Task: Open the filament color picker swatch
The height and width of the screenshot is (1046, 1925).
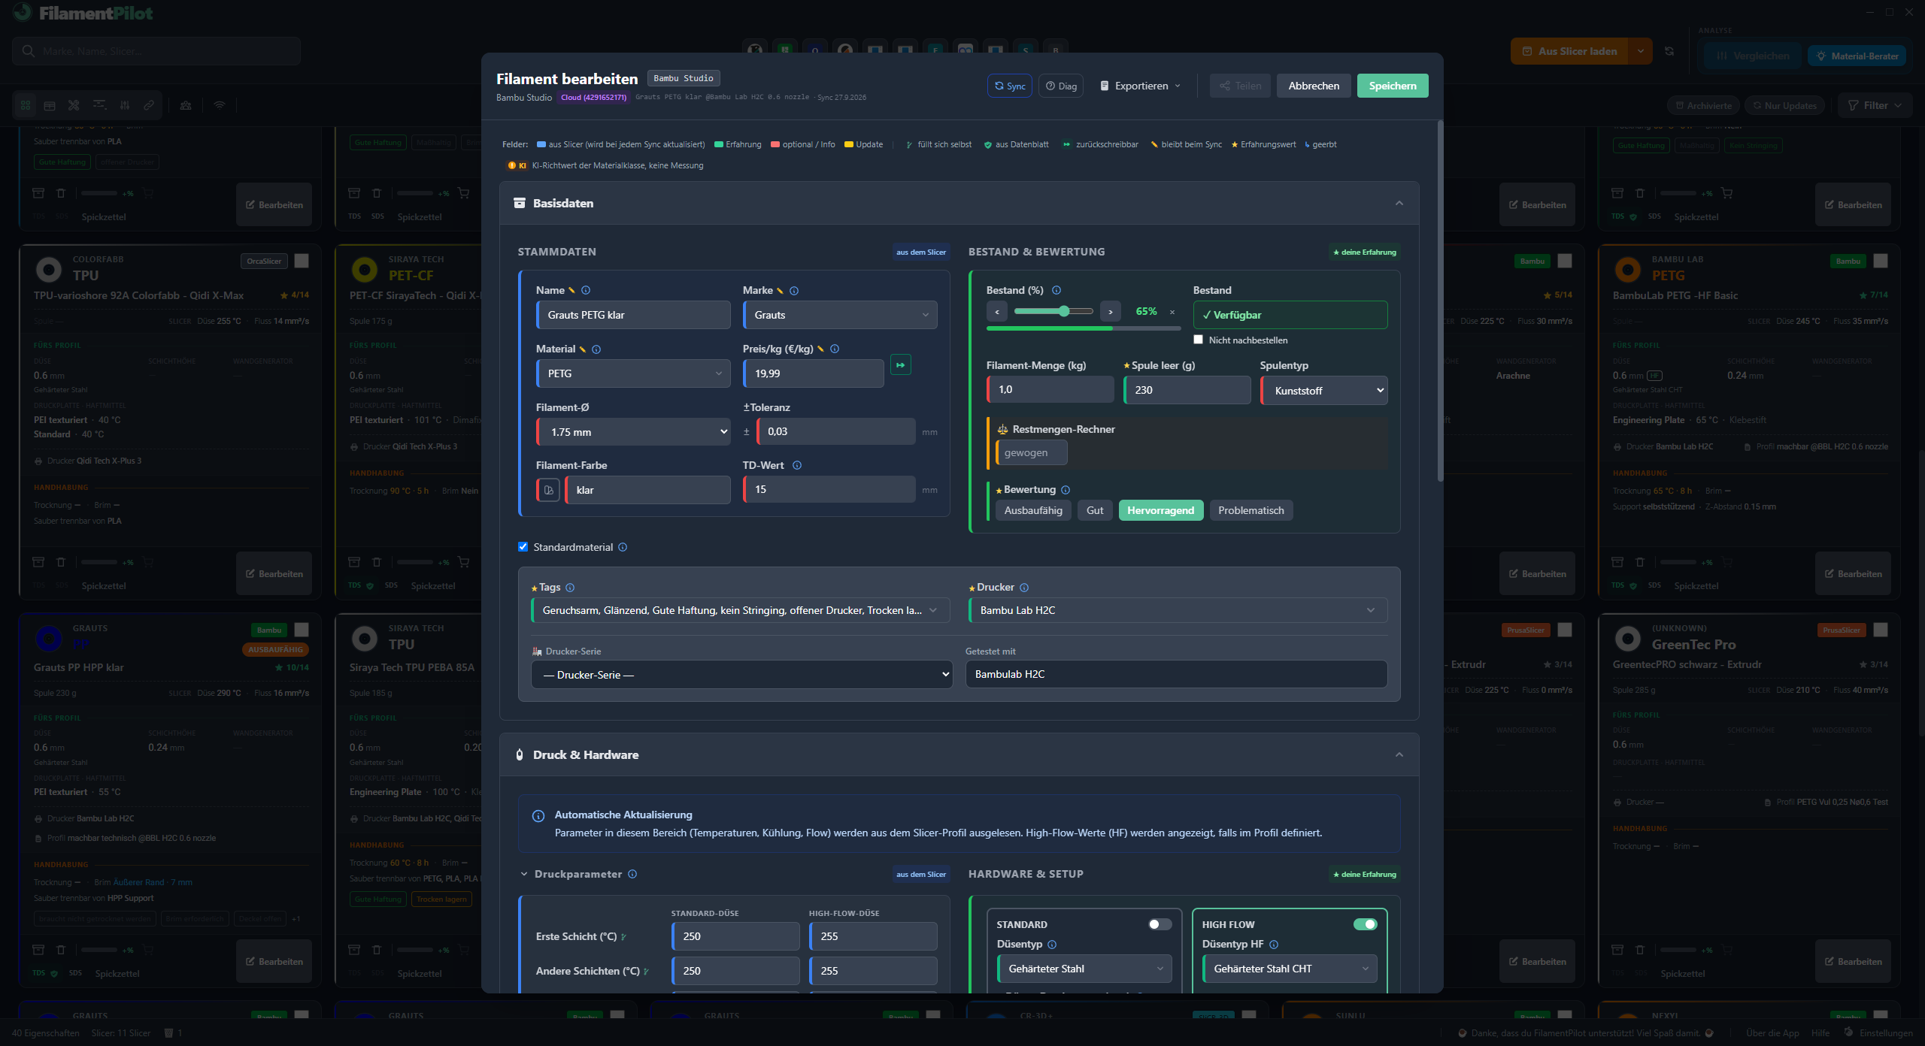Action: (548, 490)
